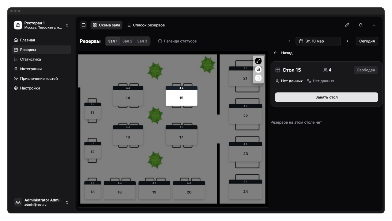The image size is (392, 221).
Task: Click the pencil edit icon
Action: [x=347, y=25]
